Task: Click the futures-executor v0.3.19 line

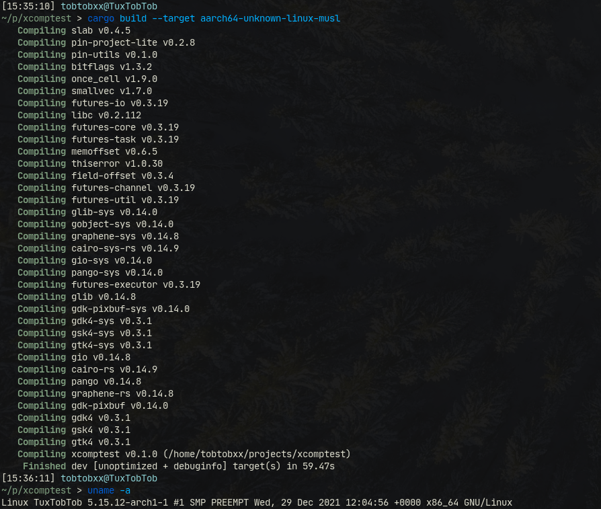Action: click(x=109, y=285)
